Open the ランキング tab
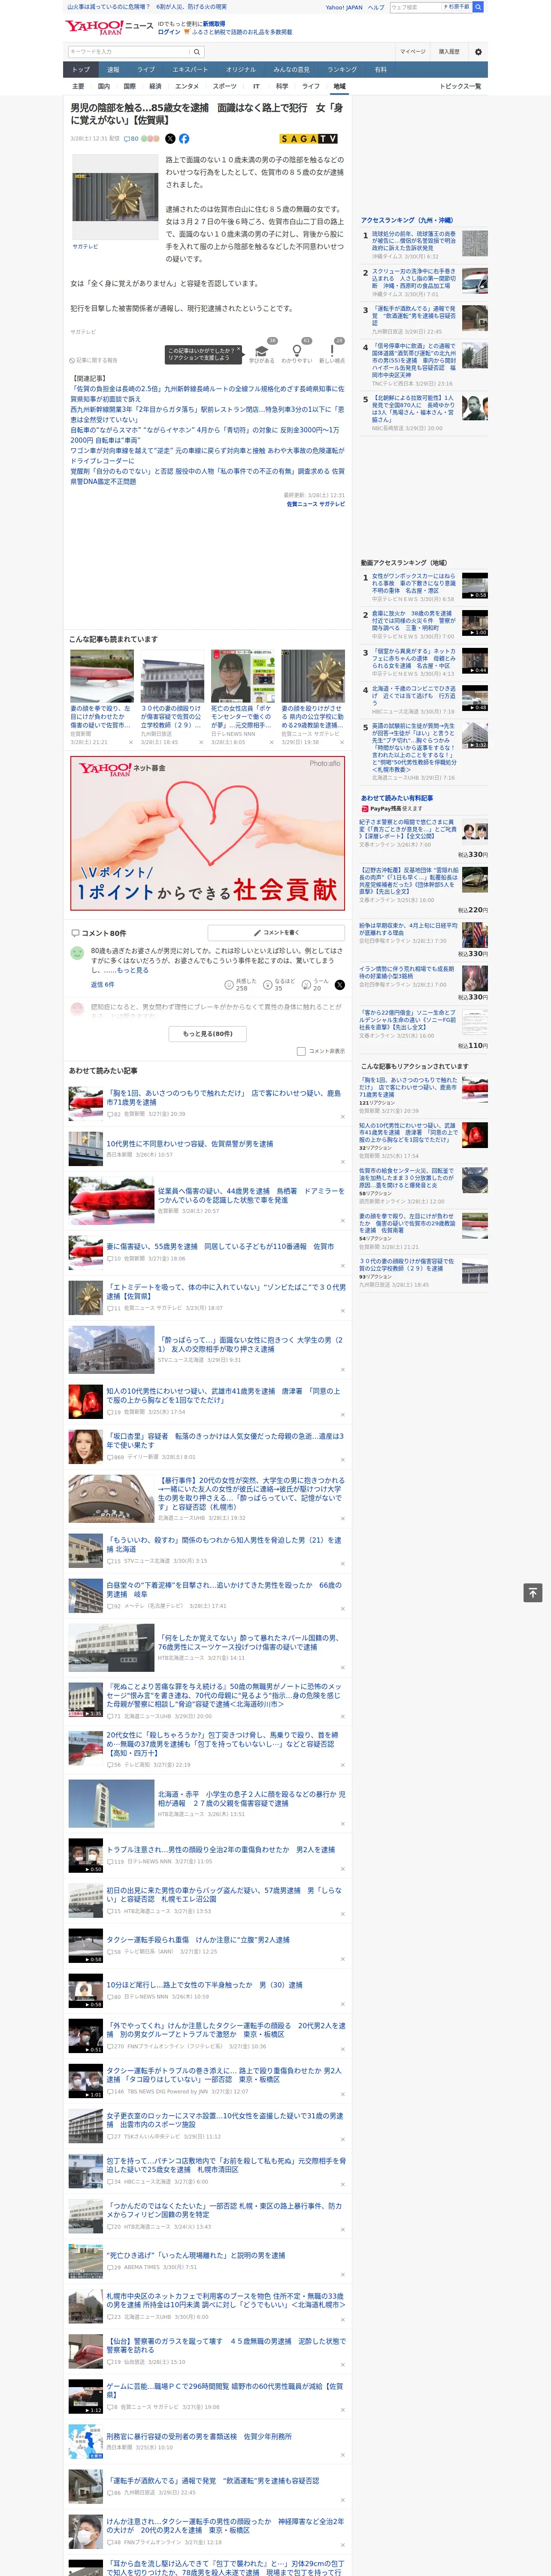551x2576 pixels. tap(342, 70)
